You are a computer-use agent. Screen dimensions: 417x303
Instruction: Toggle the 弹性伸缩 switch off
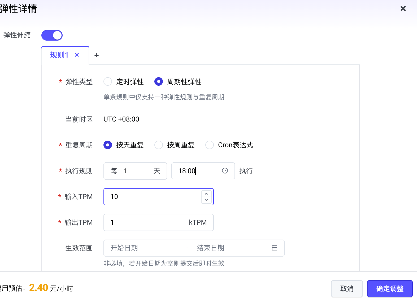(x=52, y=35)
